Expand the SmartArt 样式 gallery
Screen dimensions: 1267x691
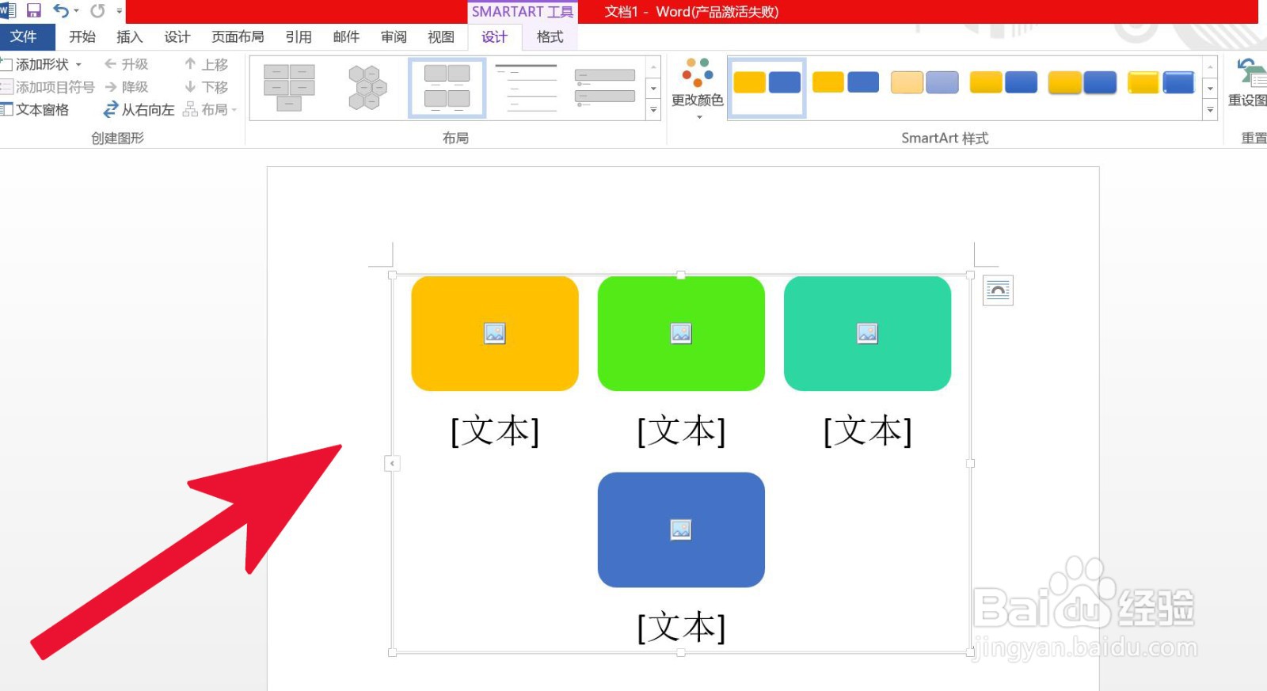click(x=1210, y=110)
